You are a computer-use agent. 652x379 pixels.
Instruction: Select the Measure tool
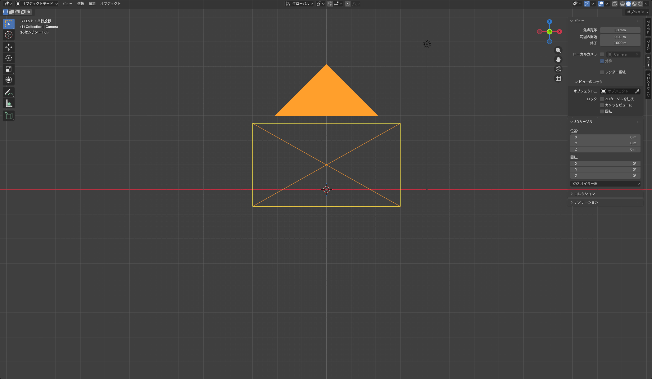click(9, 103)
